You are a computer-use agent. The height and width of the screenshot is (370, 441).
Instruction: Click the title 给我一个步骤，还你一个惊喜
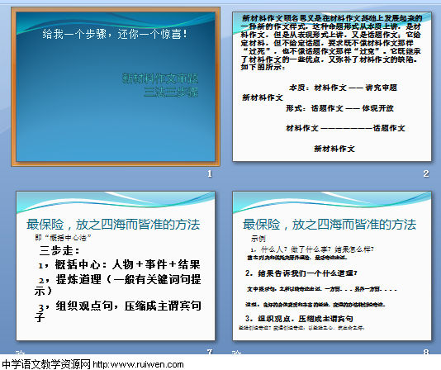pyautogui.click(x=115, y=34)
